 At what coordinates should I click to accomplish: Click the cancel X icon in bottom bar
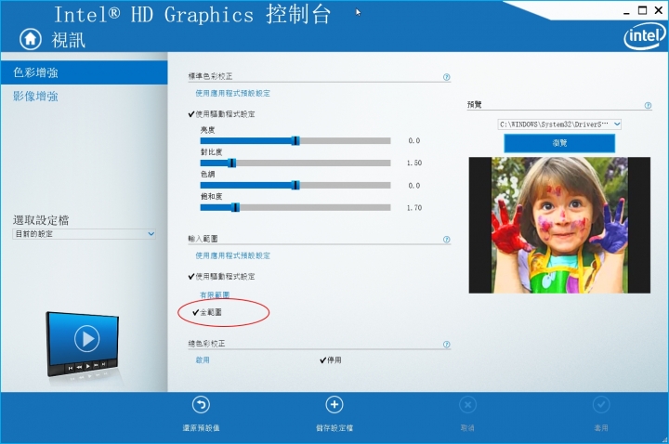[x=467, y=405]
